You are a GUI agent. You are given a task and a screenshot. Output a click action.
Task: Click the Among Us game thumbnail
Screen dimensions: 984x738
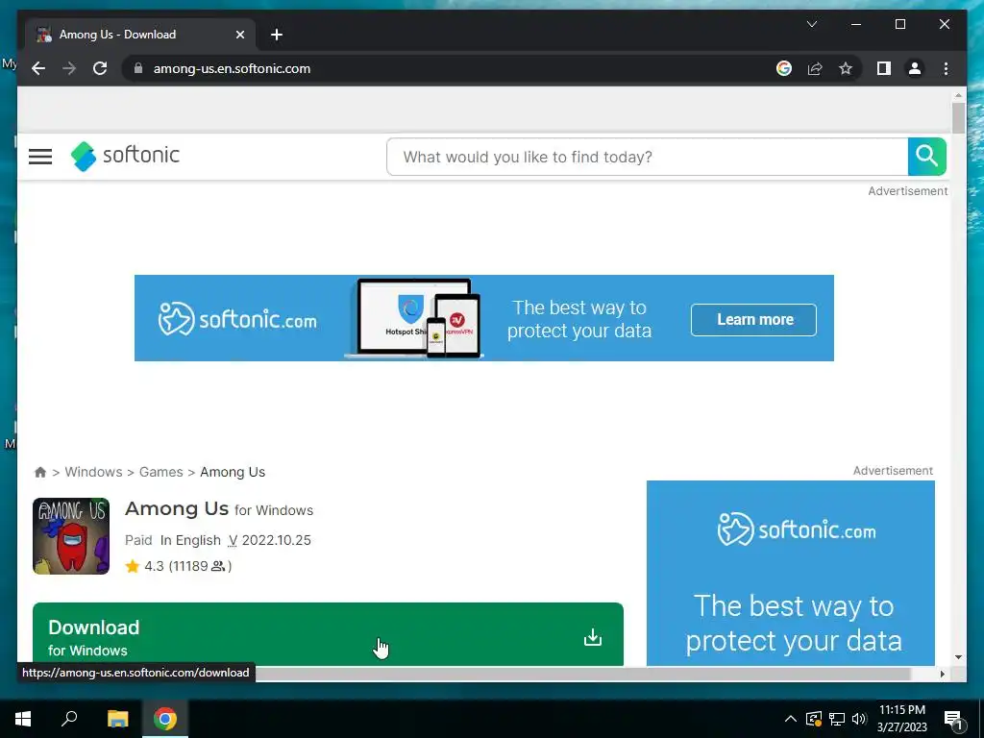click(71, 536)
